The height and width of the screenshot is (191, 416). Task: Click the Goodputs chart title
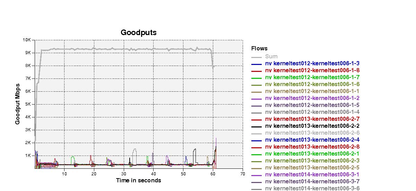pos(138,33)
